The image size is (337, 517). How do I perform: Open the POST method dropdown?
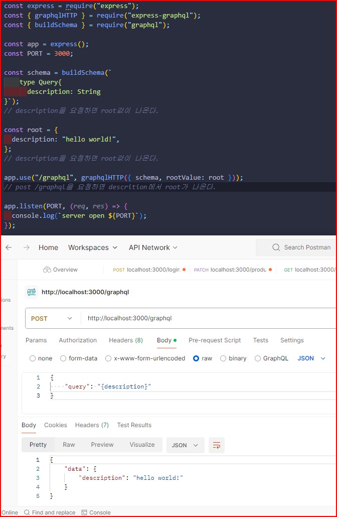(53, 318)
